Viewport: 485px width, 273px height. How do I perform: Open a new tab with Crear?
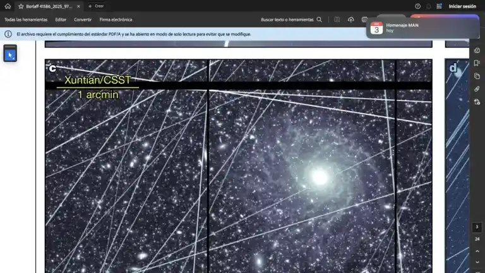tap(95, 6)
